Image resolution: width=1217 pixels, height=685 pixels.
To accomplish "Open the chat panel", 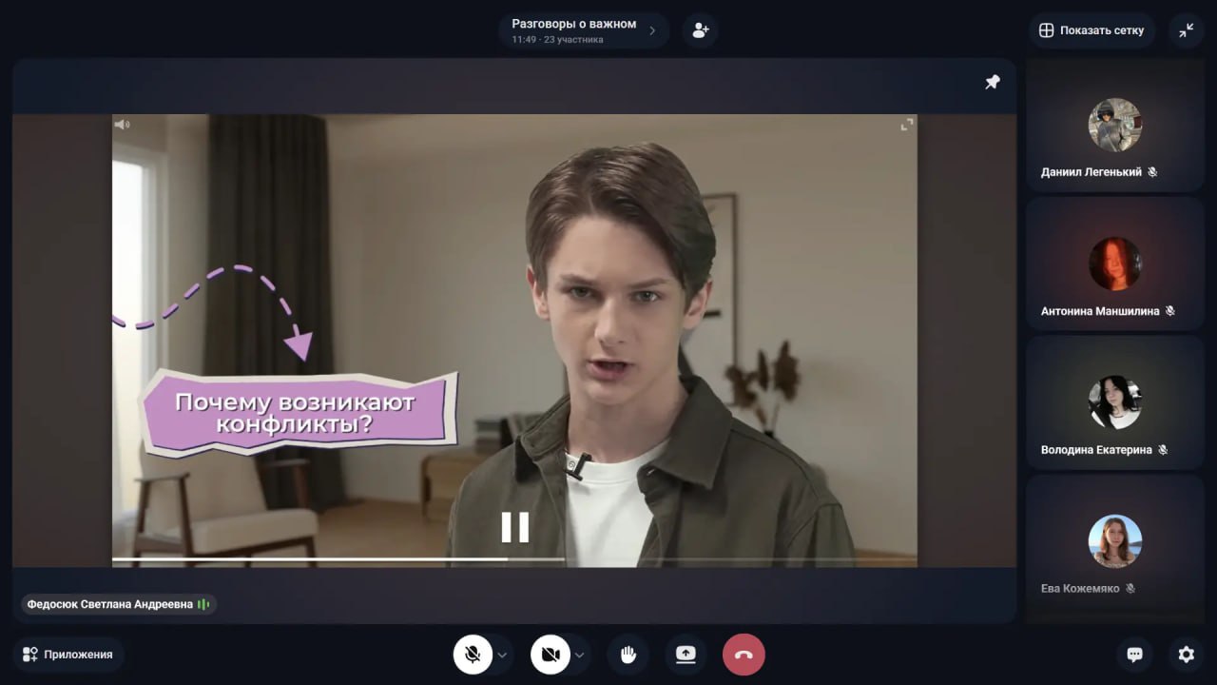I will (1133, 655).
